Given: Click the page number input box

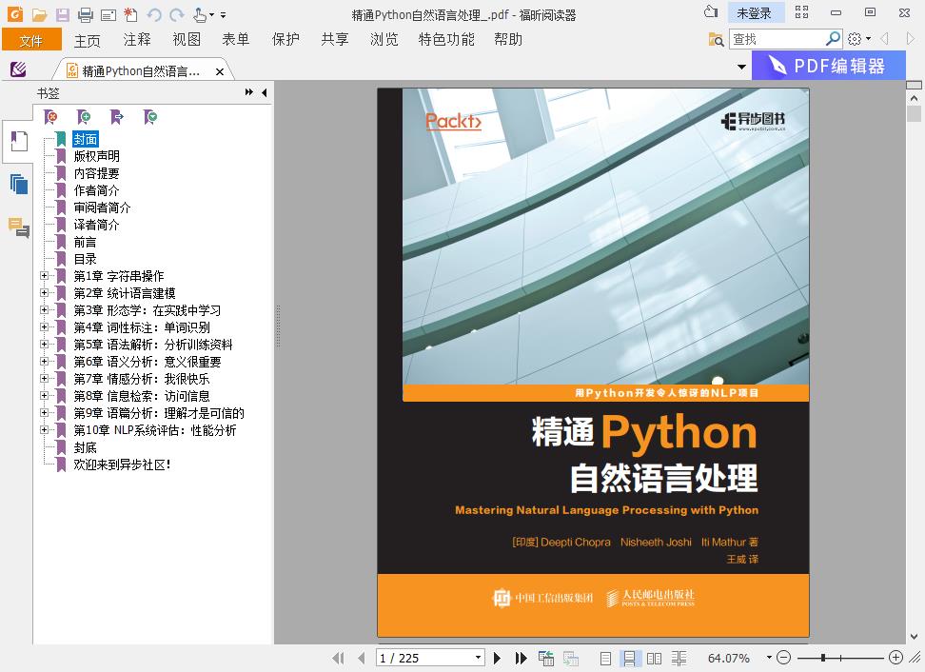Looking at the screenshot, I should pyautogui.click(x=424, y=658).
